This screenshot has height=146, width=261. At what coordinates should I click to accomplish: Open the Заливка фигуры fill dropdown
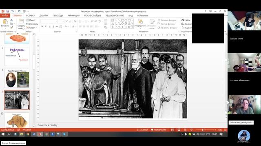tap(167, 20)
